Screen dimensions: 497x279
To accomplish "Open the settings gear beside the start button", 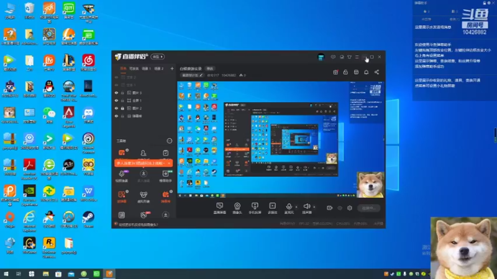I will pos(350,208).
